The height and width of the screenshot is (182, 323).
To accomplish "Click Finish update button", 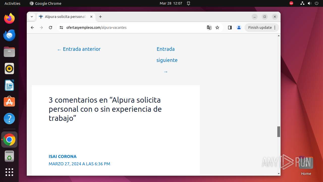I will point(260,28).
